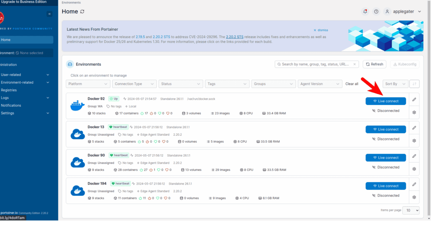Screen dimensions: 445x231
Task: Click the pencil edit icon for Docker 90
Action: [414, 156]
